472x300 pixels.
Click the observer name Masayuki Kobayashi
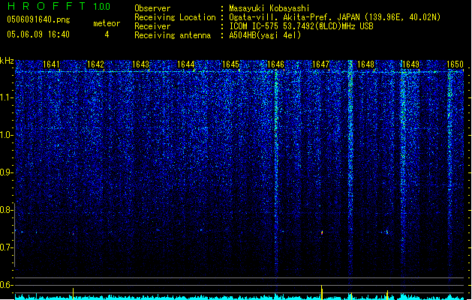[269, 8]
